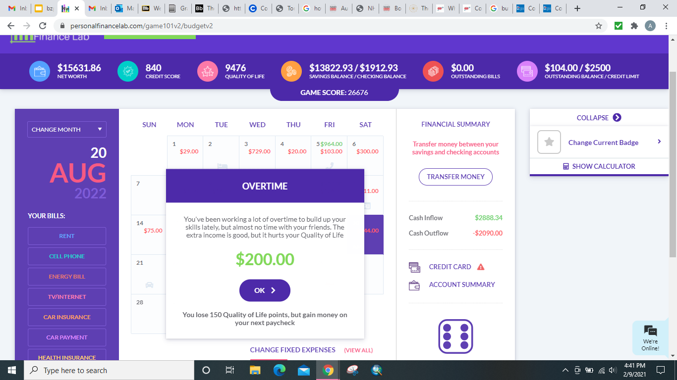This screenshot has height=380, width=677.
Task: Expand the Change Current Badge option
Action: pyautogui.click(x=659, y=142)
